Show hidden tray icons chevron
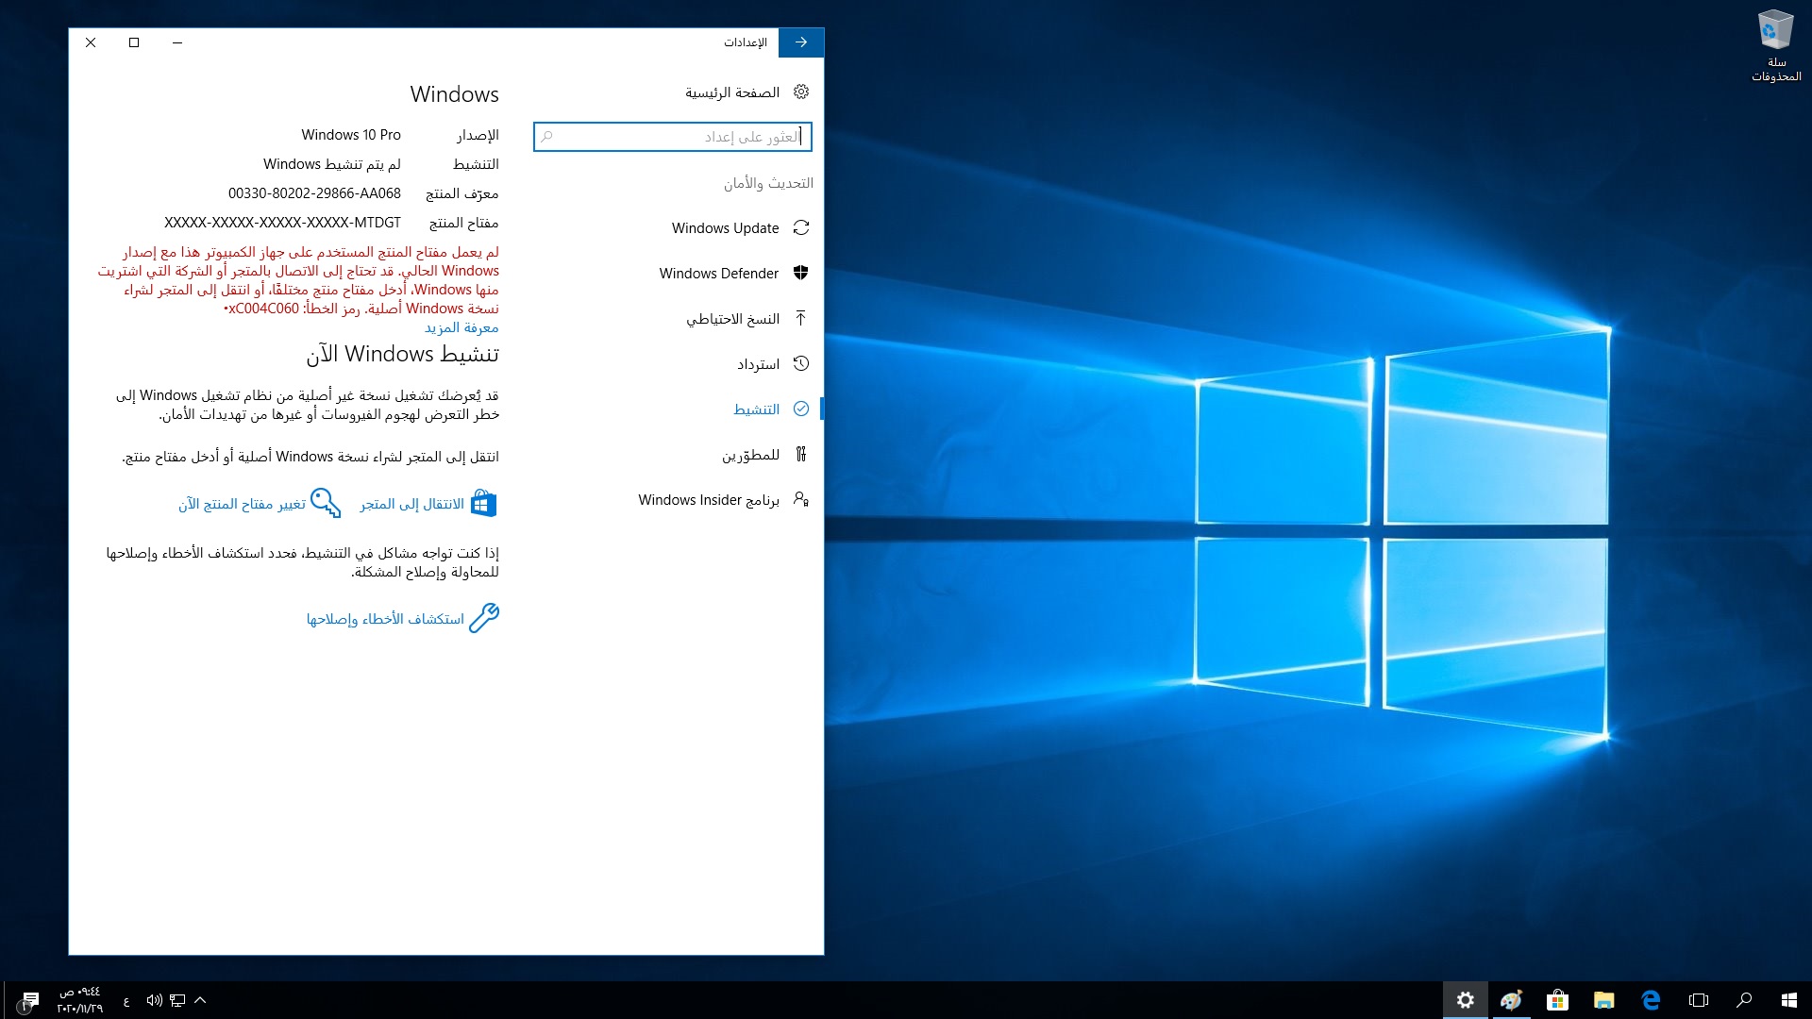The image size is (1812, 1019). pos(200,1000)
